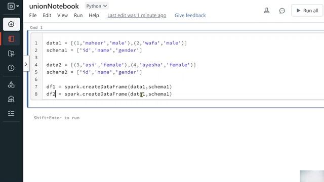This screenshot has width=324, height=182.
Task: Click the Cmd 1 cell label
Action: click(36, 27)
